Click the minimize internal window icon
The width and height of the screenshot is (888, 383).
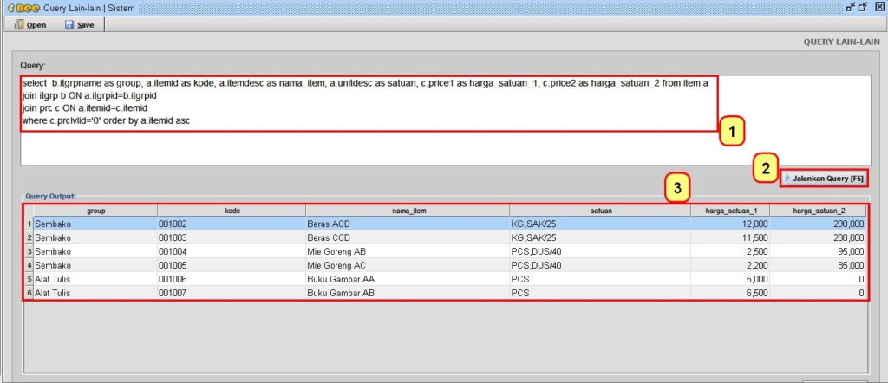tap(851, 7)
